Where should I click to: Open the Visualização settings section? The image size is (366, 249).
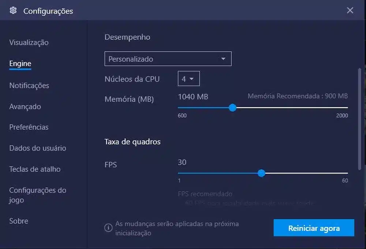click(x=29, y=42)
